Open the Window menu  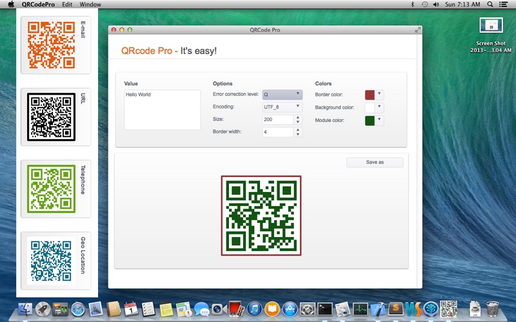tap(90, 5)
